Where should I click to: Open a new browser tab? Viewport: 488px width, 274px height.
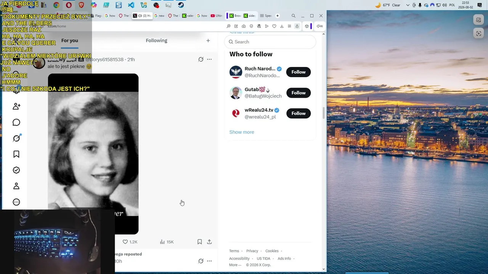[x=278, y=16]
